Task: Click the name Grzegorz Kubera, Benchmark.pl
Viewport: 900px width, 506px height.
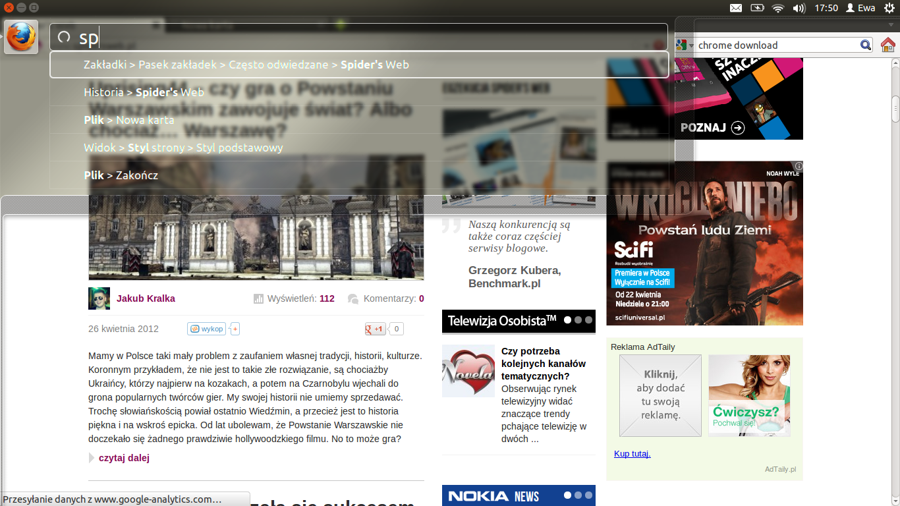Action: (x=515, y=277)
